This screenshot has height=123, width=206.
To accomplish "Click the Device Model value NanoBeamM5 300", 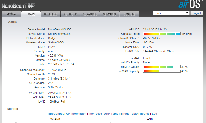I will [60, 29].
